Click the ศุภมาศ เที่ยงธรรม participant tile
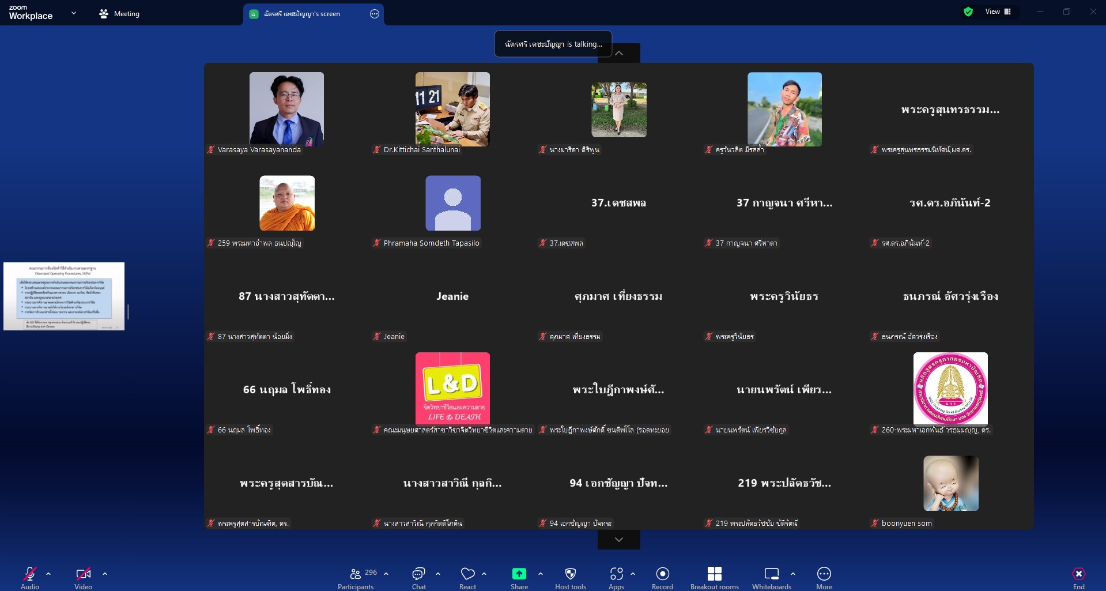1106x591 pixels. coord(618,296)
